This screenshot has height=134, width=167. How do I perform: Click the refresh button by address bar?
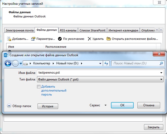pos(106,64)
